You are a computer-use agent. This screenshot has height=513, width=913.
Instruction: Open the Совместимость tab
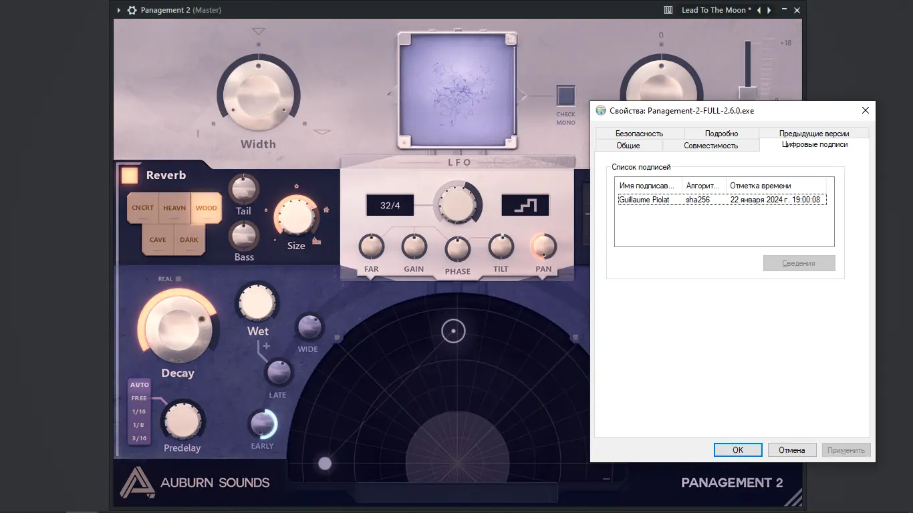click(x=710, y=146)
